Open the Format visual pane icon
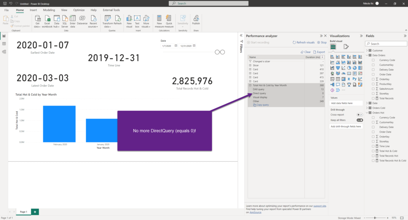Viewport: 408px width, 220px height. tap(346, 47)
